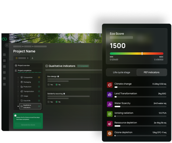Click the green infinity logo icon

tap(4, 39)
